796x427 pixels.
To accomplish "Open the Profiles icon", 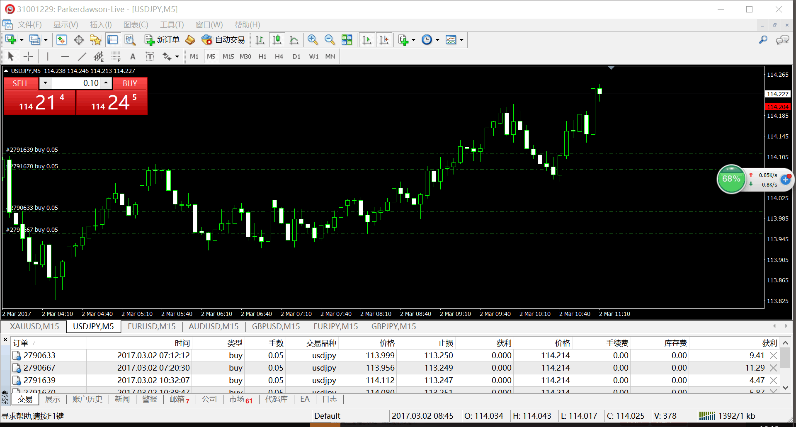I will (35, 40).
